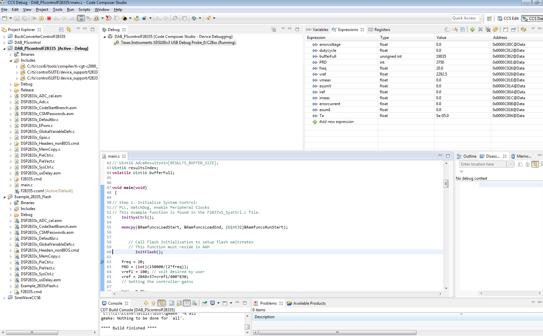Switch to the CCS Edit perspective

pos(508,18)
